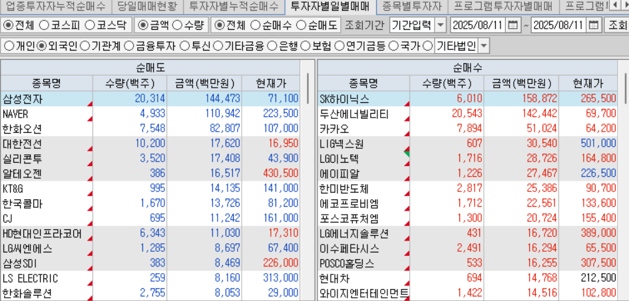The width and height of the screenshot is (629, 301).
Task: Open the end date calendar picker
Action: tap(594, 25)
